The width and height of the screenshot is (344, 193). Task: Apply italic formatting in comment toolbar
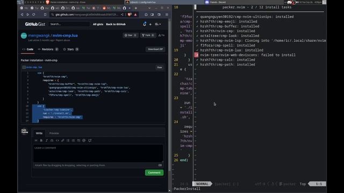click(x=47, y=140)
